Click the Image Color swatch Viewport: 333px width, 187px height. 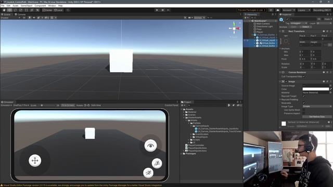pyautogui.click(x=316, y=89)
